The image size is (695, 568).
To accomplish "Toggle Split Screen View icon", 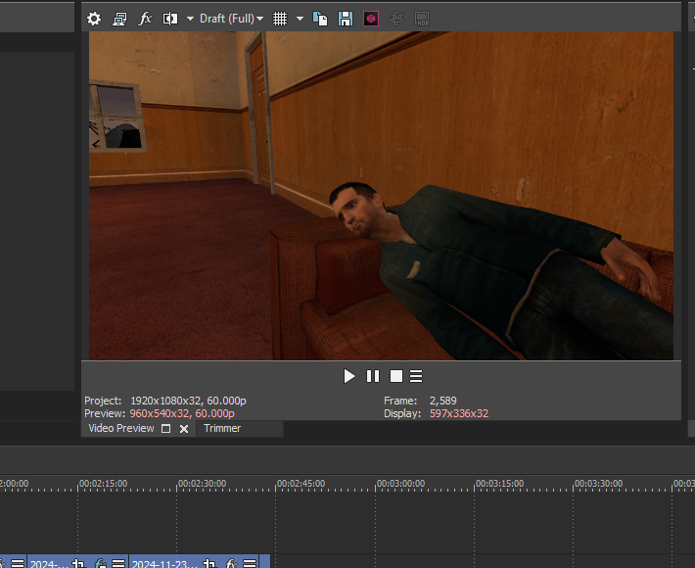I will point(170,19).
